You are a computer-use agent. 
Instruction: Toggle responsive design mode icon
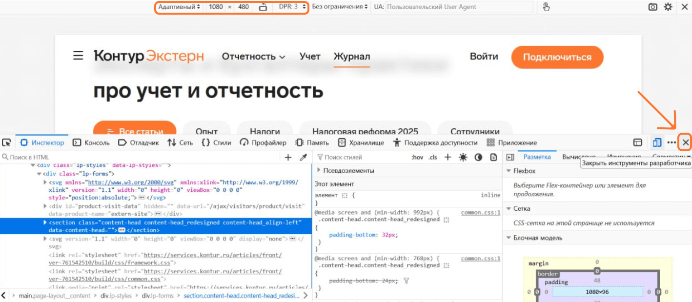pyautogui.click(x=657, y=142)
